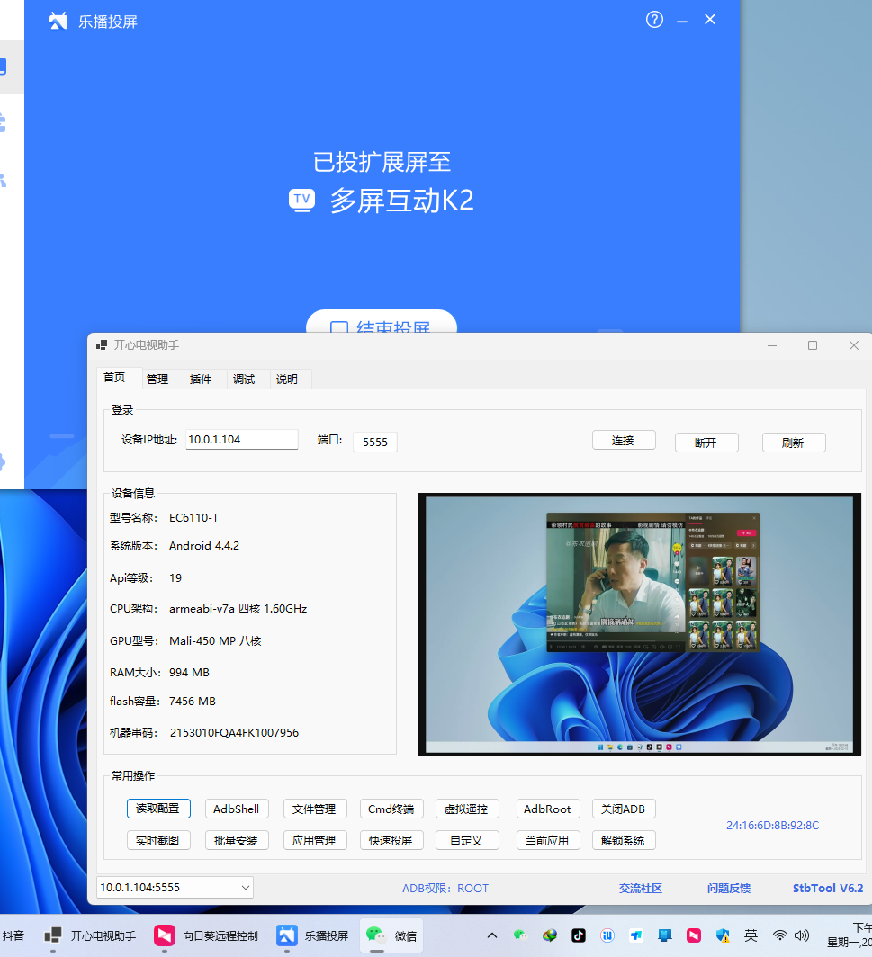872x957 pixels.
Task: Select the 调试 tab
Action: click(244, 379)
